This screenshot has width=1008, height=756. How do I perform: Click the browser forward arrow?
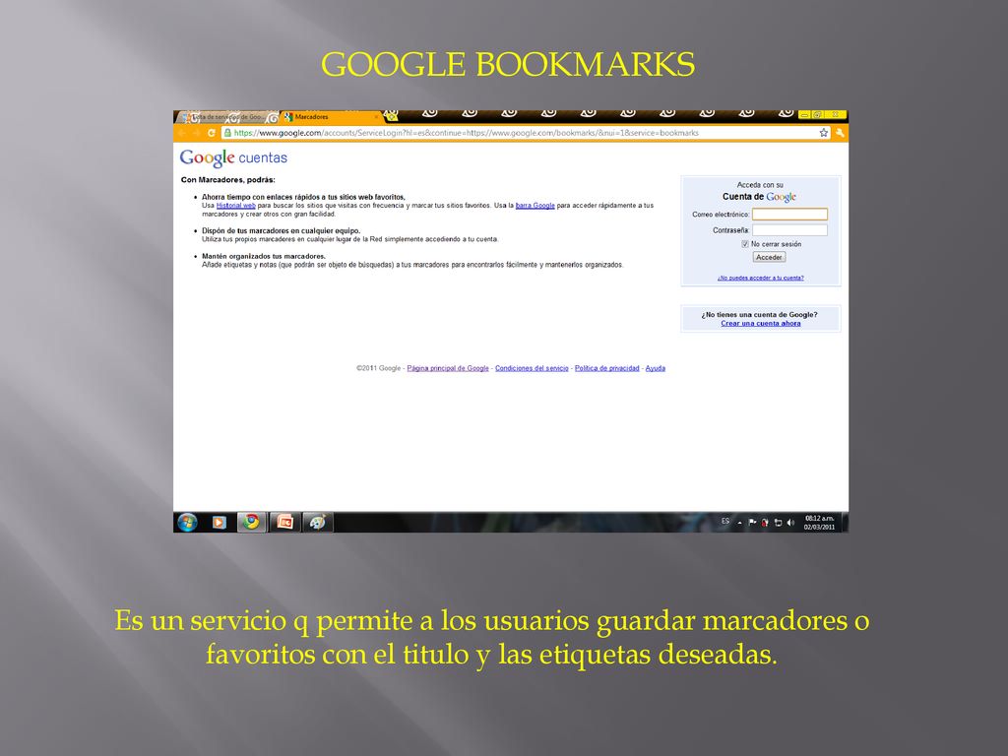tap(196, 133)
